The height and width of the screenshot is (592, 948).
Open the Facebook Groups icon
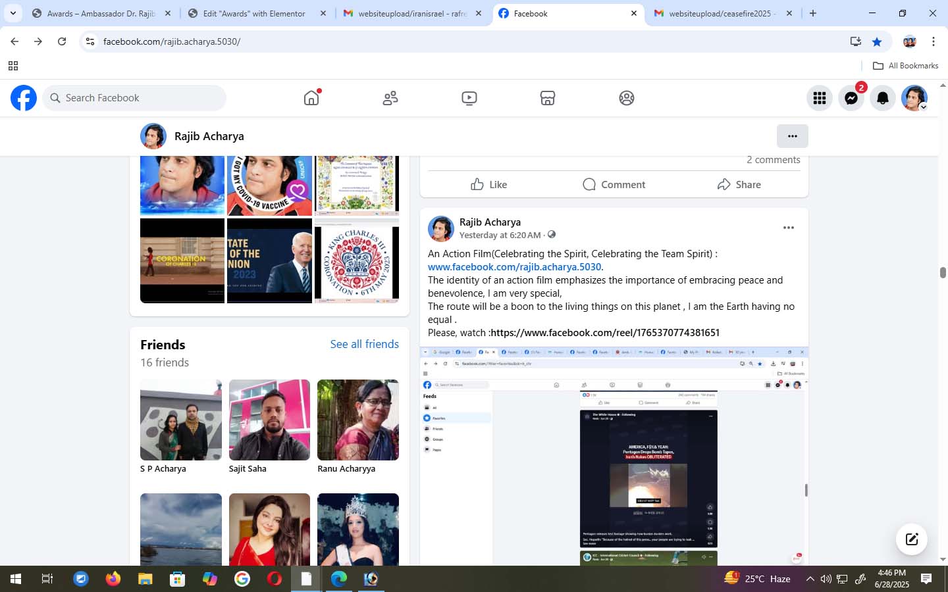pos(627,98)
